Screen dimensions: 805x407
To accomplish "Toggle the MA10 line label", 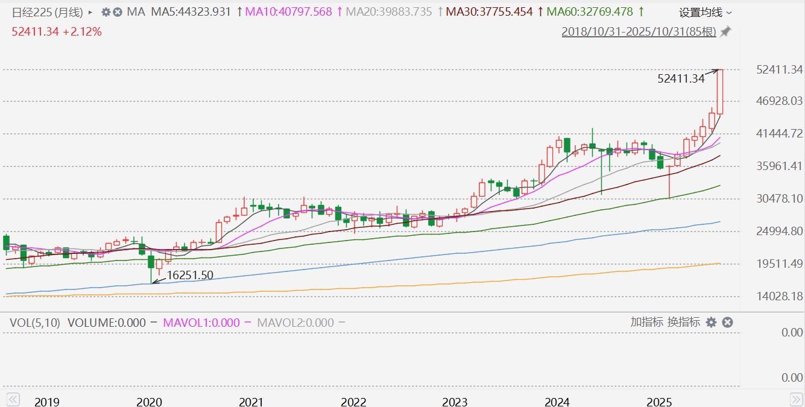I will coord(289,12).
